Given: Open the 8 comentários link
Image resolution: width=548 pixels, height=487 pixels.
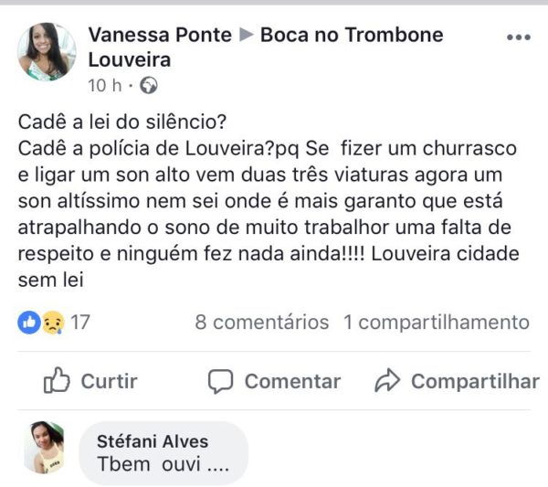Looking at the screenshot, I should pyautogui.click(x=261, y=323).
